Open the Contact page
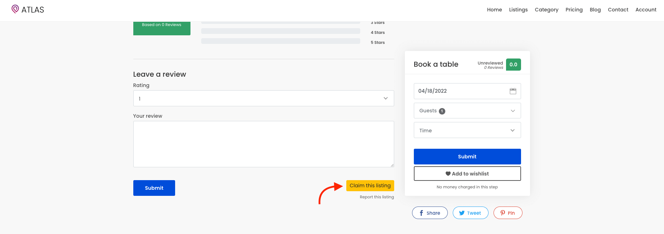The image size is (664, 234). tap(618, 10)
